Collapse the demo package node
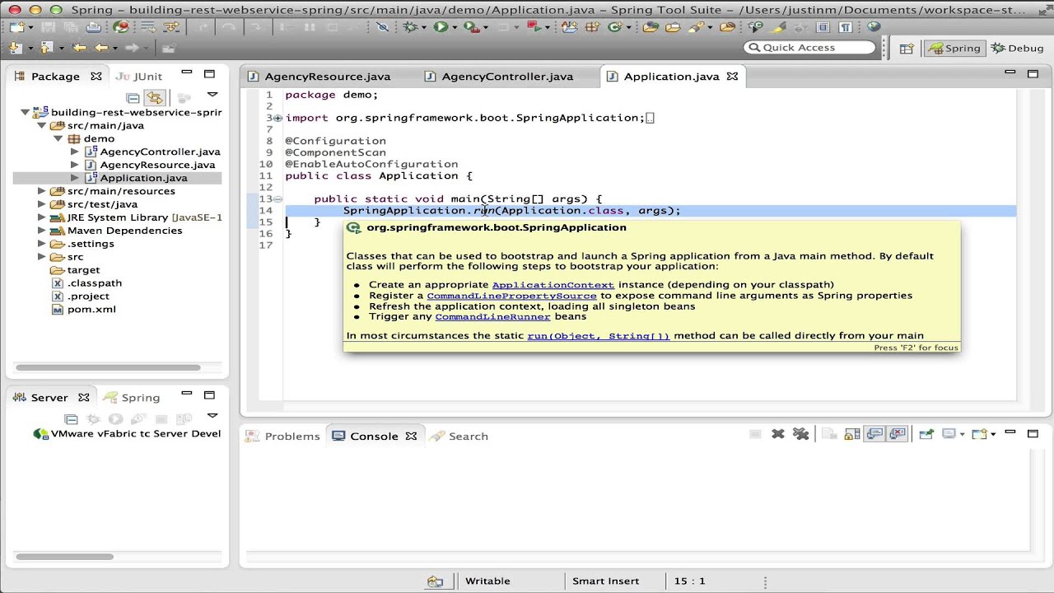This screenshot has height=593, width=1054. [58, 138]
